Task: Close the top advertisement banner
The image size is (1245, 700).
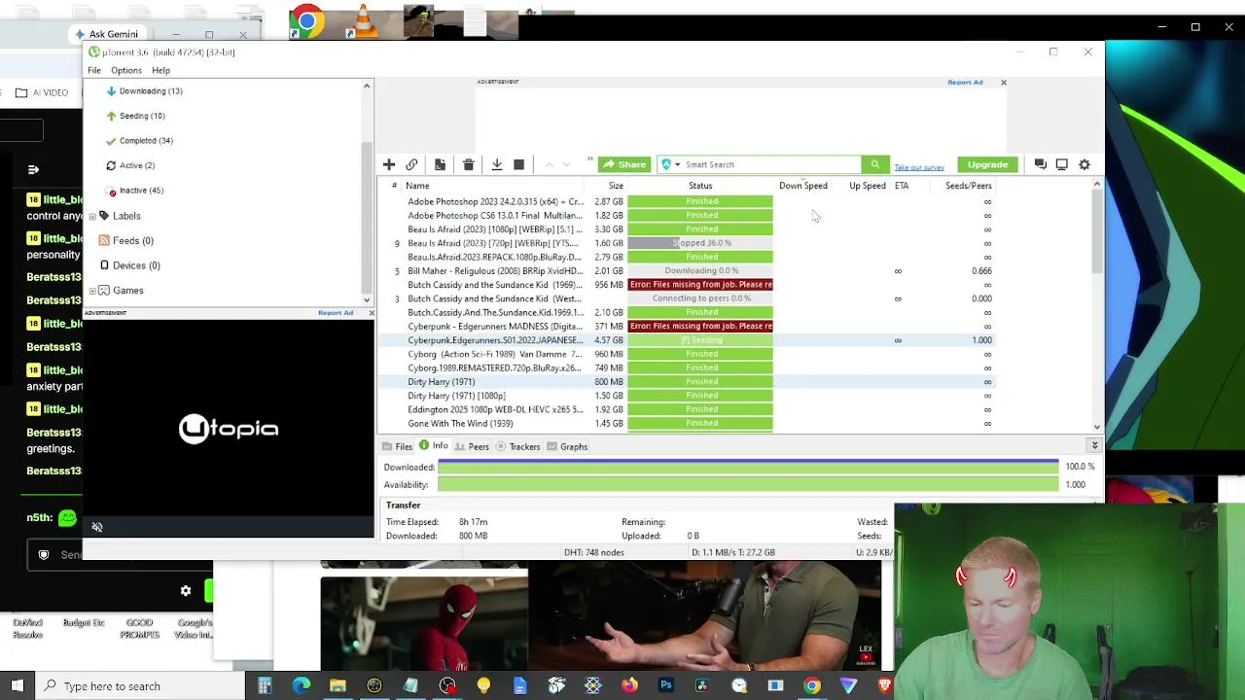Action: coord(1004,83)
